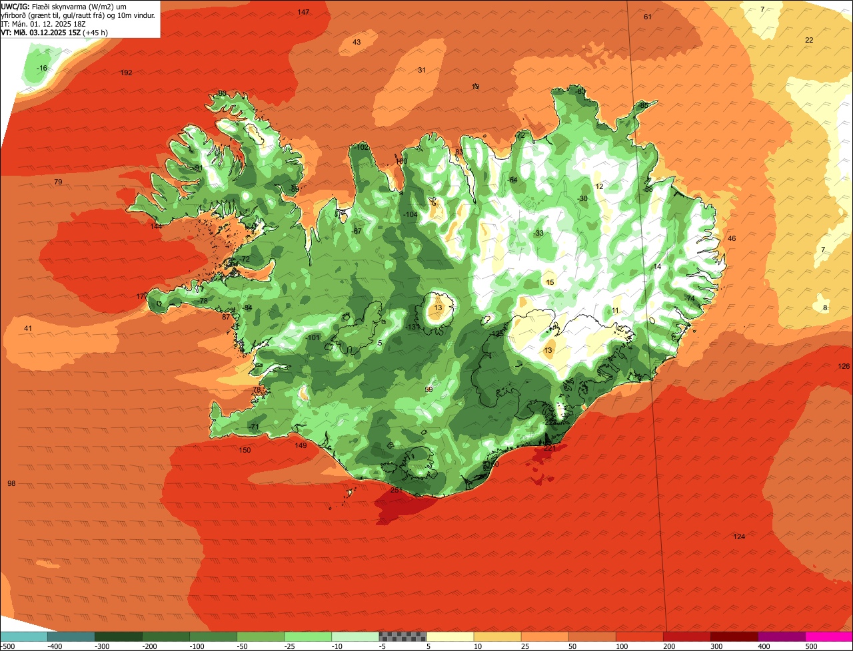853x651 pixels.
Task: Click the value 124 in the southeast sea
Action: click(x=739, y=537)
